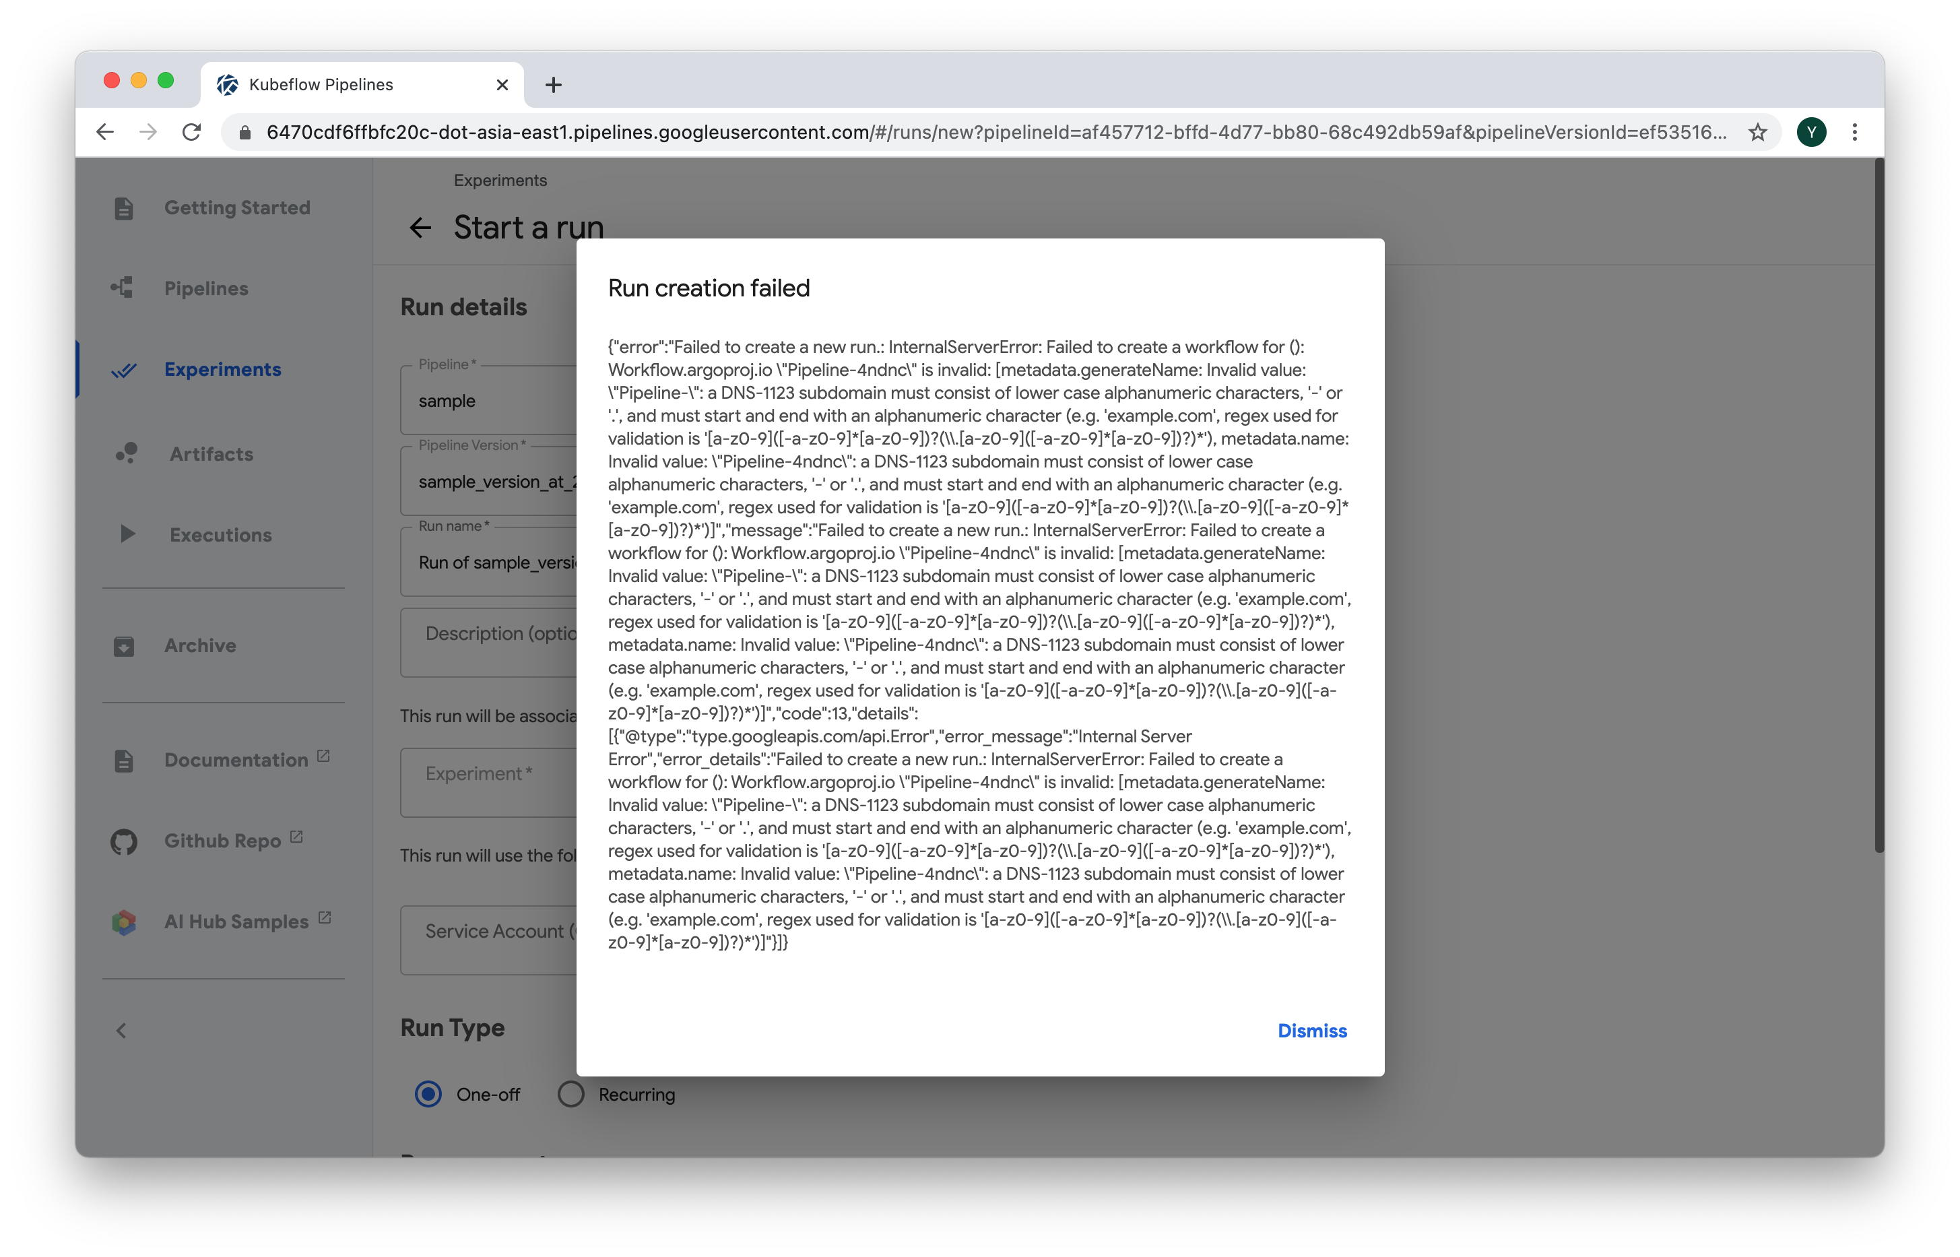
Task: Open the Getting Started page
Action: point(238,207)
